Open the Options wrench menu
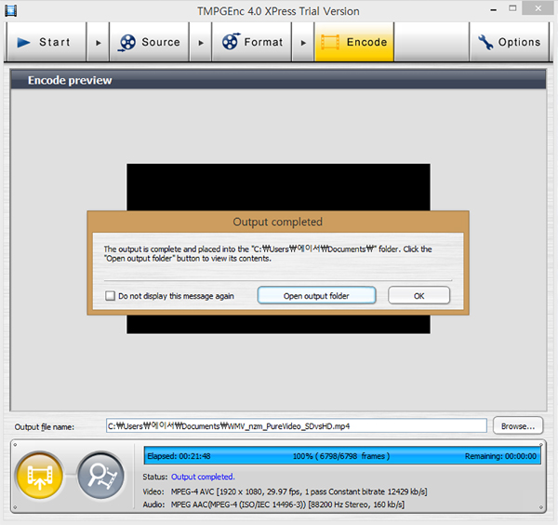Screen dimensions: 558x525 click(x=509, y=42)
